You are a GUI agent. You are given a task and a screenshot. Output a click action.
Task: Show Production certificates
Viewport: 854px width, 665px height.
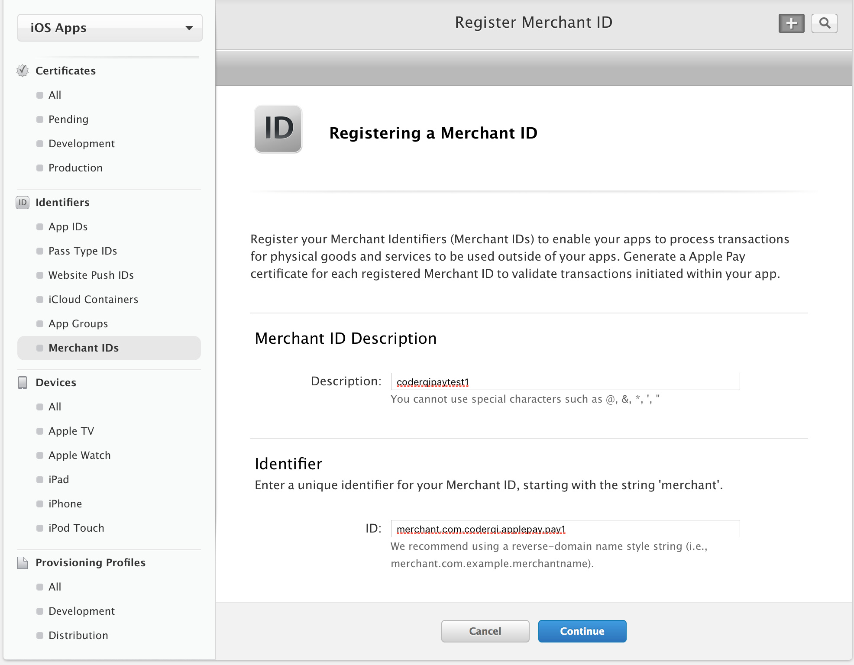75,168
